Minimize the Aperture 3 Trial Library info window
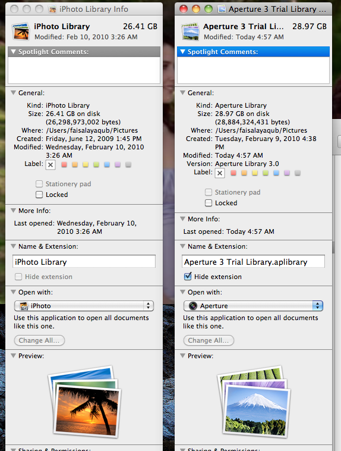Viewport: 341px width, 451px height. click(x=196, y=9)
